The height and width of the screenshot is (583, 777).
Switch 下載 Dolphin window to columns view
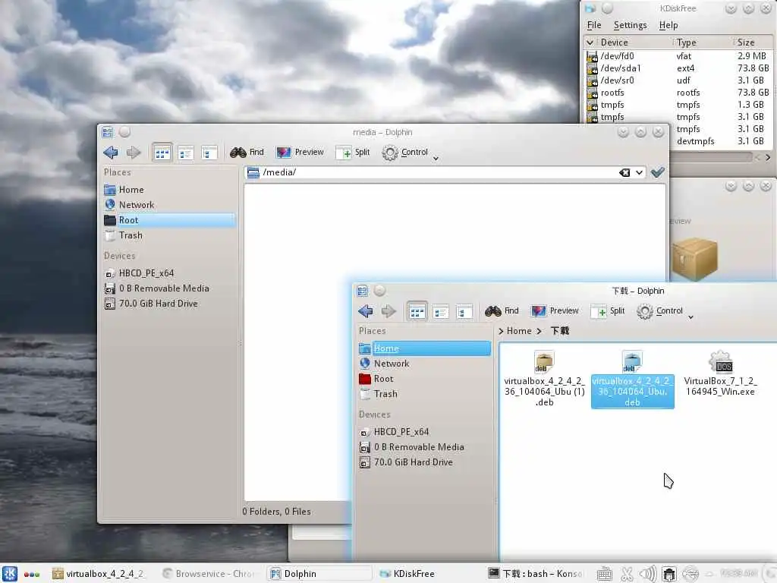[464, 312]
